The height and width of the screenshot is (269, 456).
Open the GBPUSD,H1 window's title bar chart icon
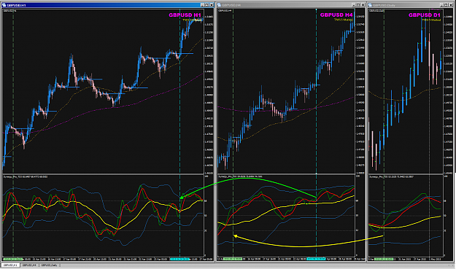4,5
